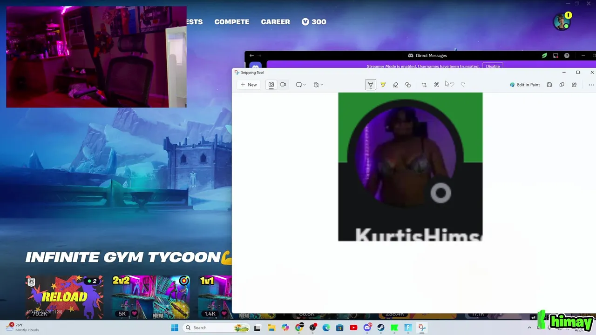Show hidden system tray icons
596x335 pixels.
(529, 328)
